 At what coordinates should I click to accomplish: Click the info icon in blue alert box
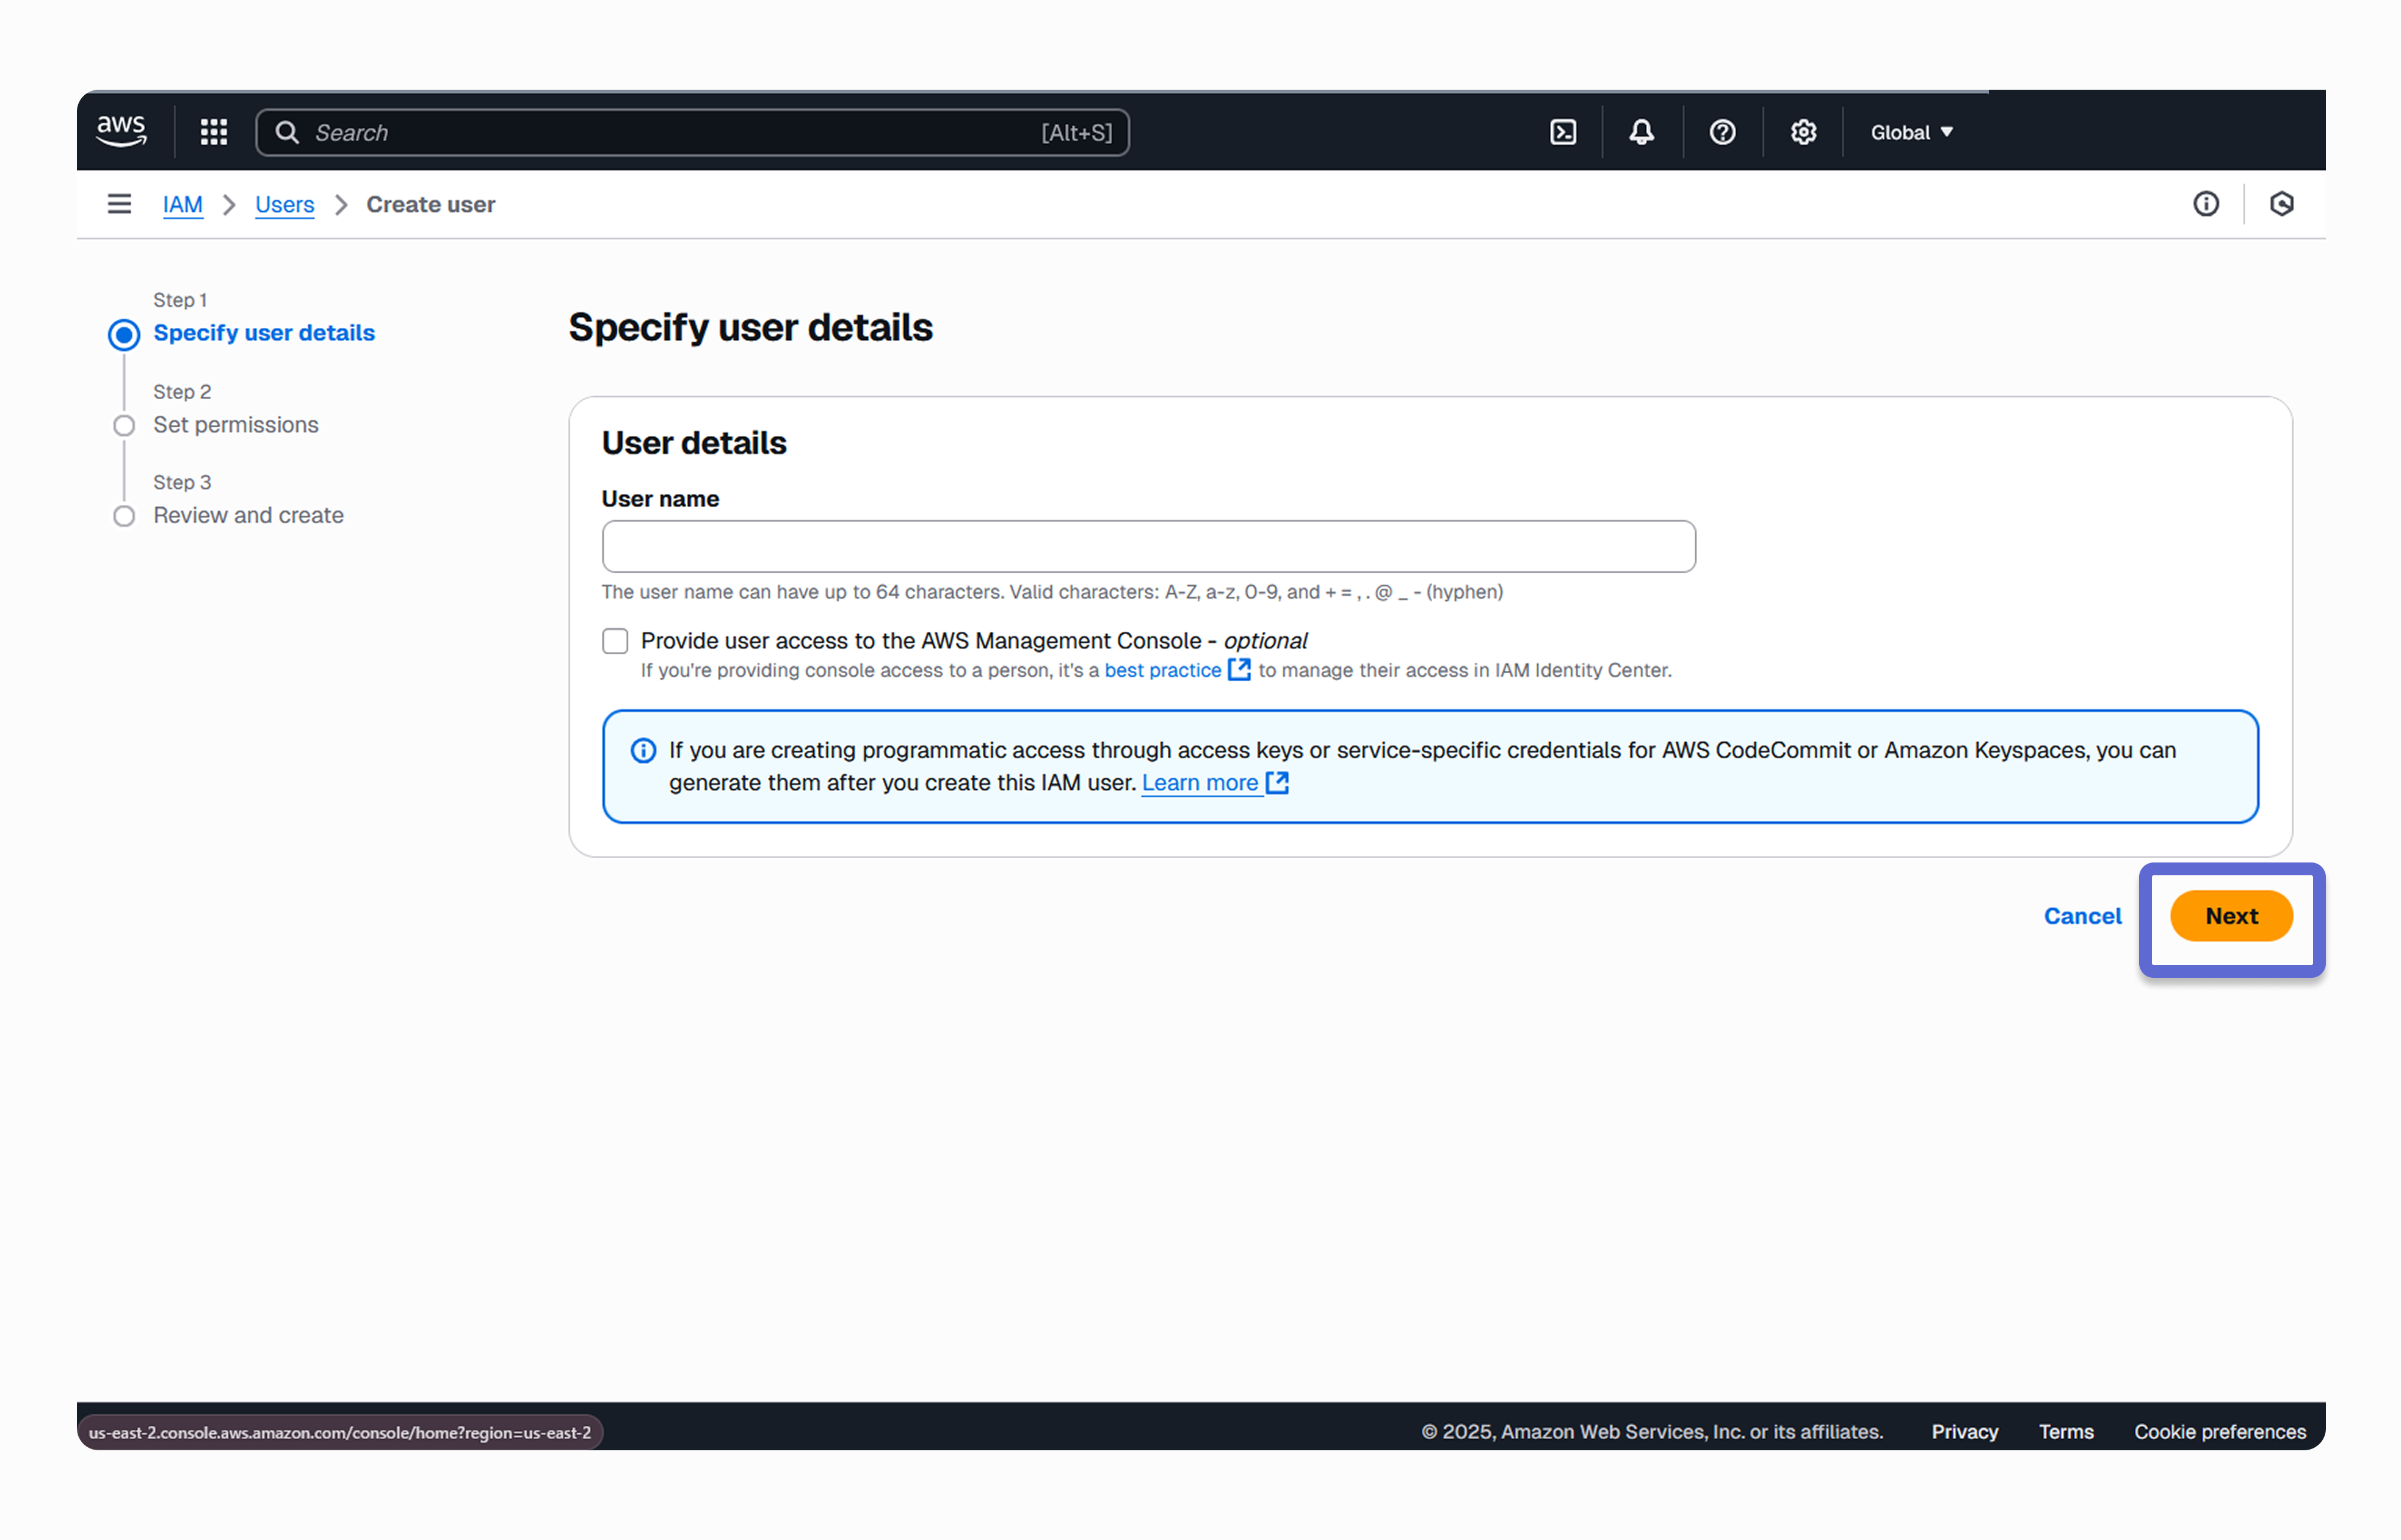644,751
